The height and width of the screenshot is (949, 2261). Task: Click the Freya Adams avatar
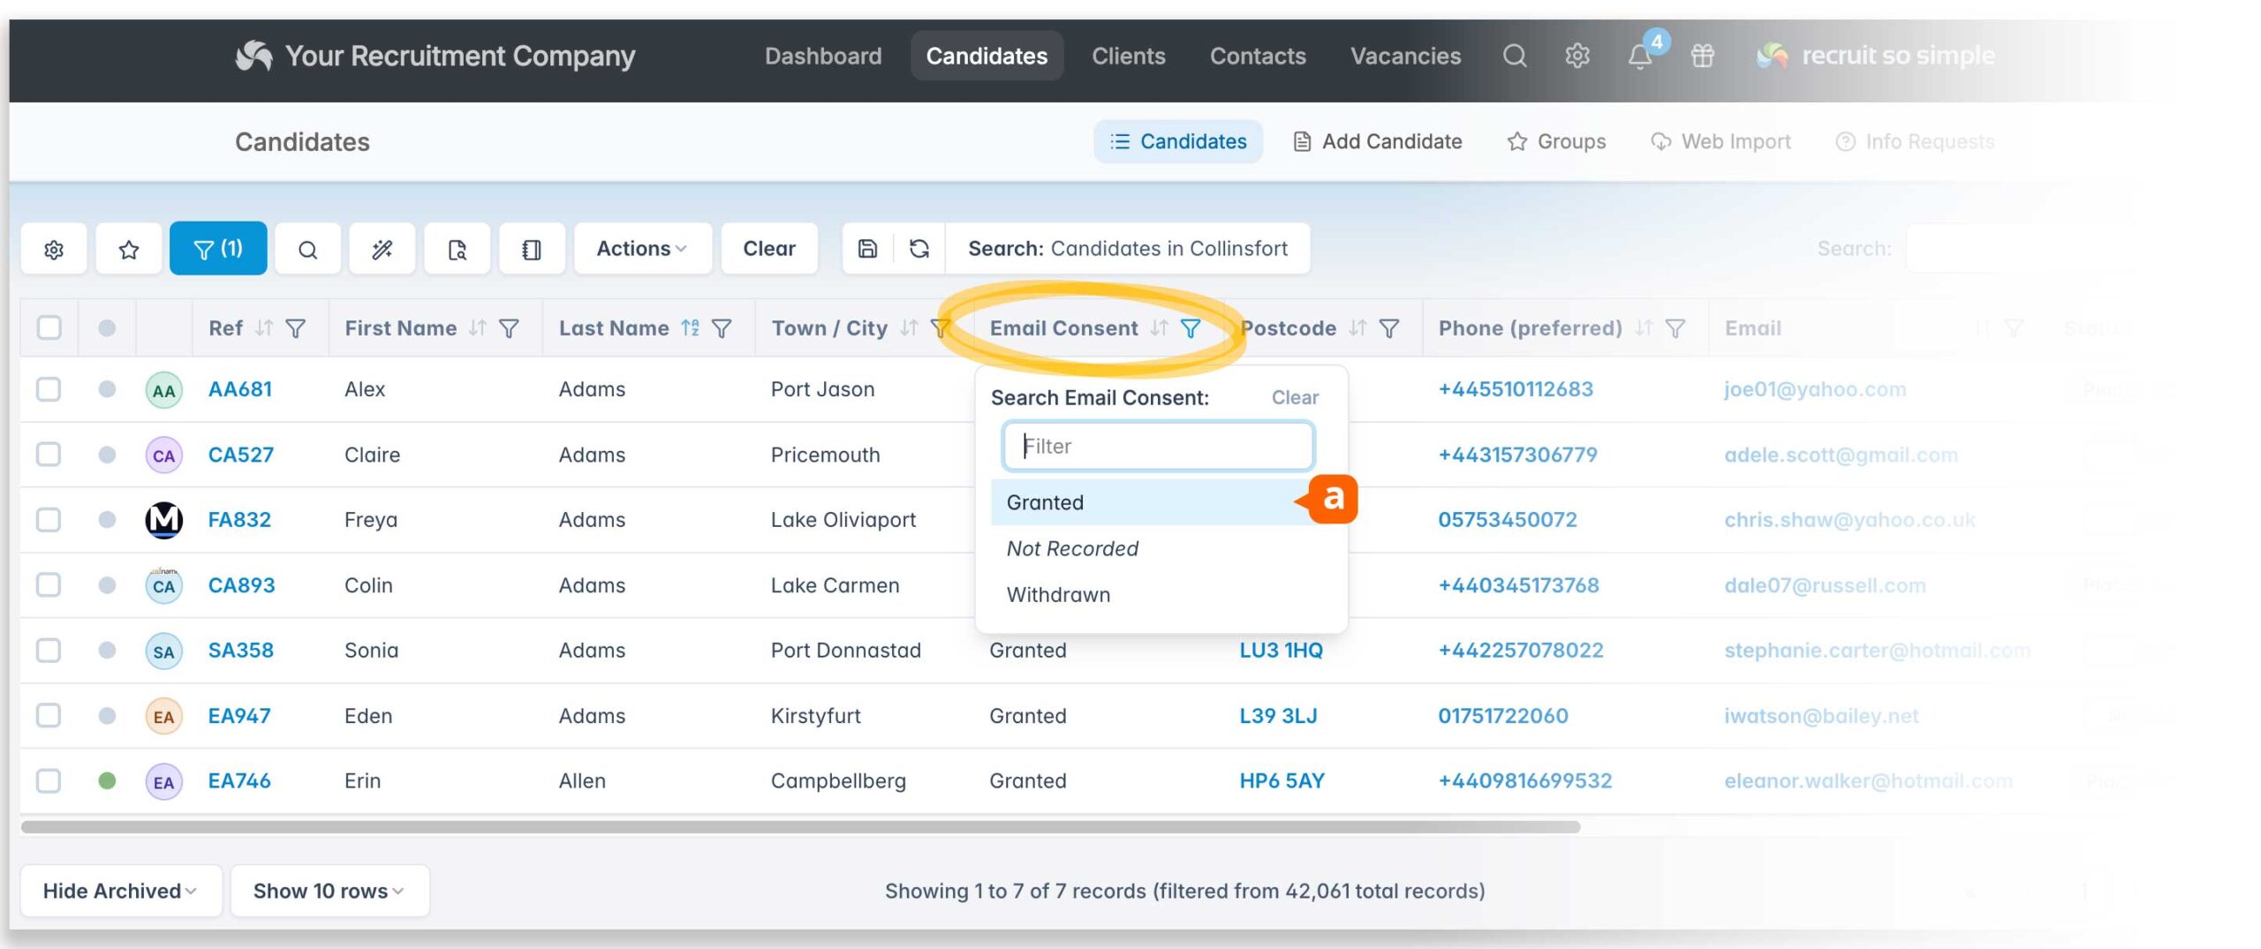point(163,520)
